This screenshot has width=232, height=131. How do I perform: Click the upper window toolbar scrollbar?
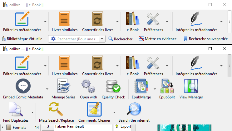229,22
